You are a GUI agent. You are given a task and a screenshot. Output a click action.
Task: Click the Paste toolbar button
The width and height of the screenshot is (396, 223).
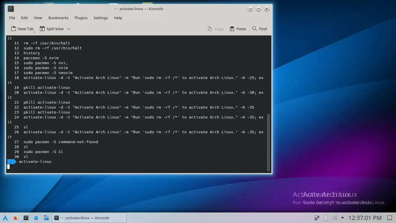pos(238,29)
